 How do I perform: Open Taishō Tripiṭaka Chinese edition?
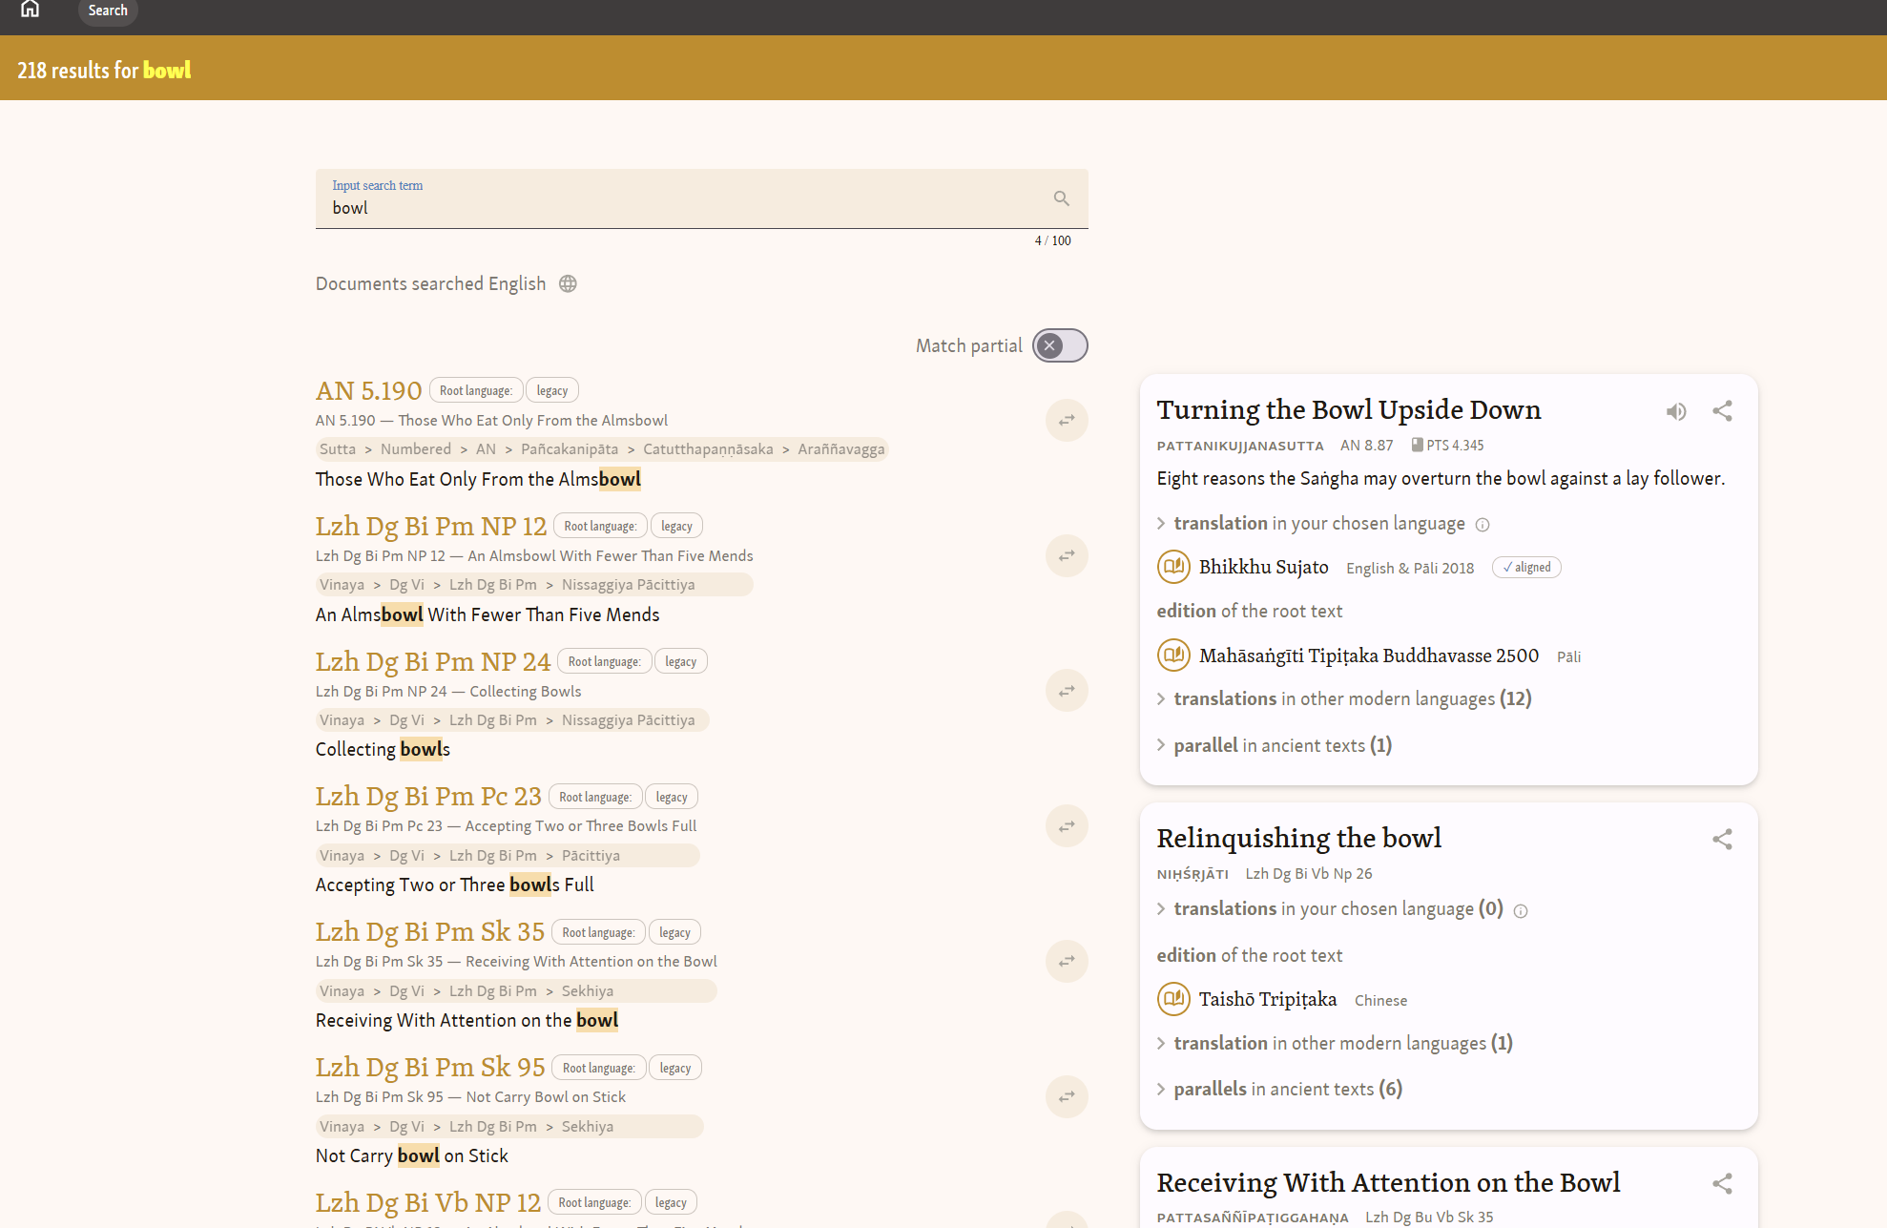pyautogui.click(x=1267, y=1000)
